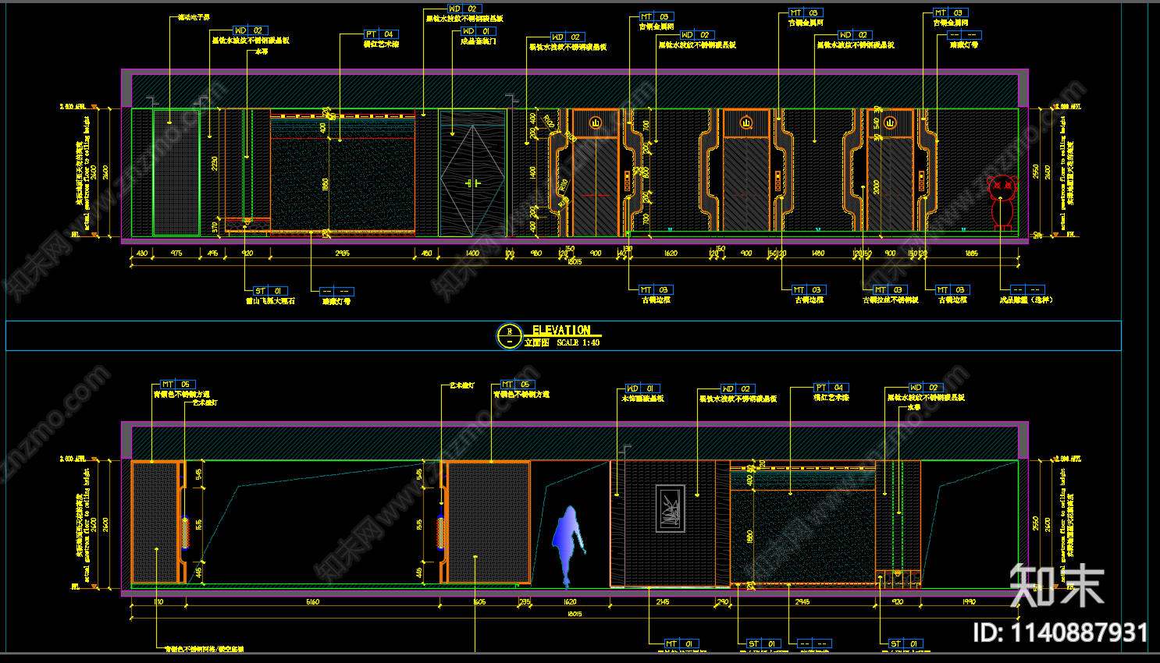
Task: Click the 430 dimension at upper left
Action: 142,253
